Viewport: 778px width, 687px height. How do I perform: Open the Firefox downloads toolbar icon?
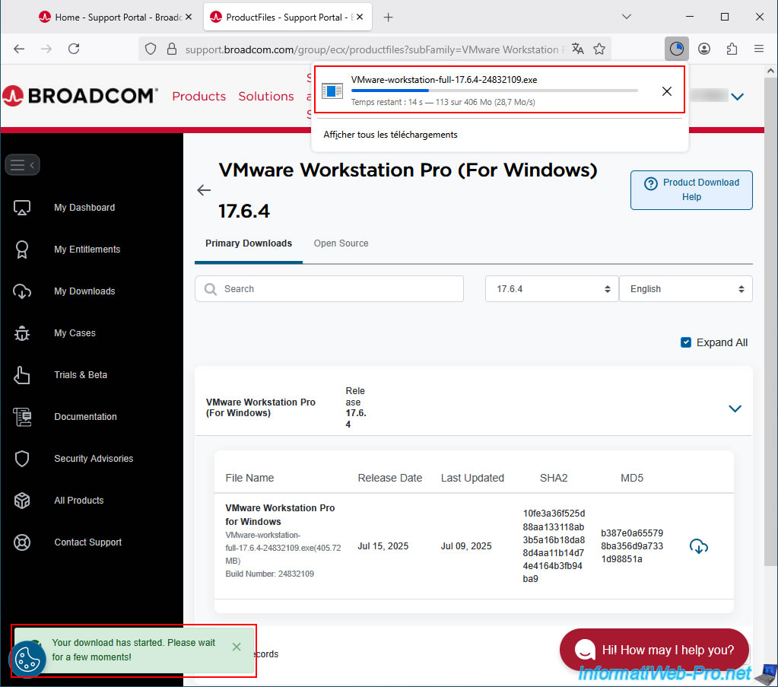tap(676, 49)
